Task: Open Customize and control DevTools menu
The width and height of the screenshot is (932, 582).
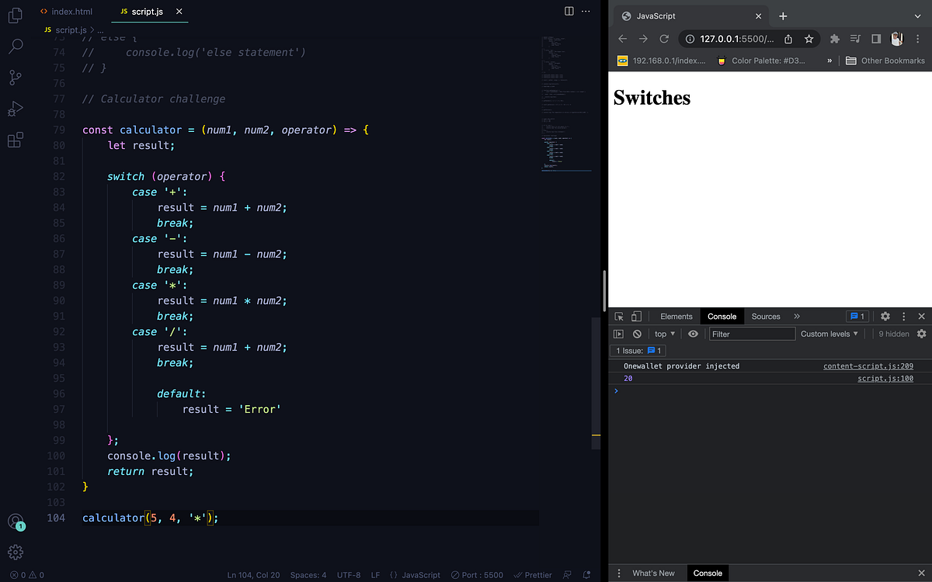Action: coord(904,317)
